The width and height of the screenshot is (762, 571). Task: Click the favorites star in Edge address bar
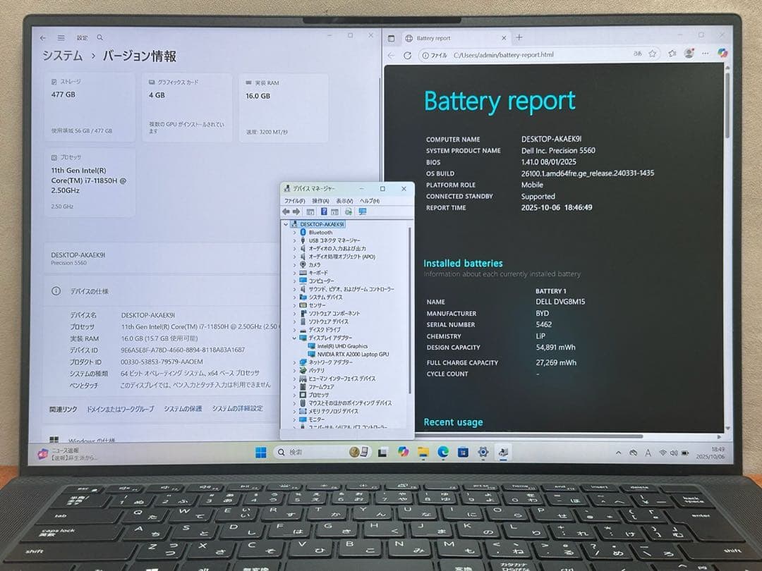pos(652,54)
